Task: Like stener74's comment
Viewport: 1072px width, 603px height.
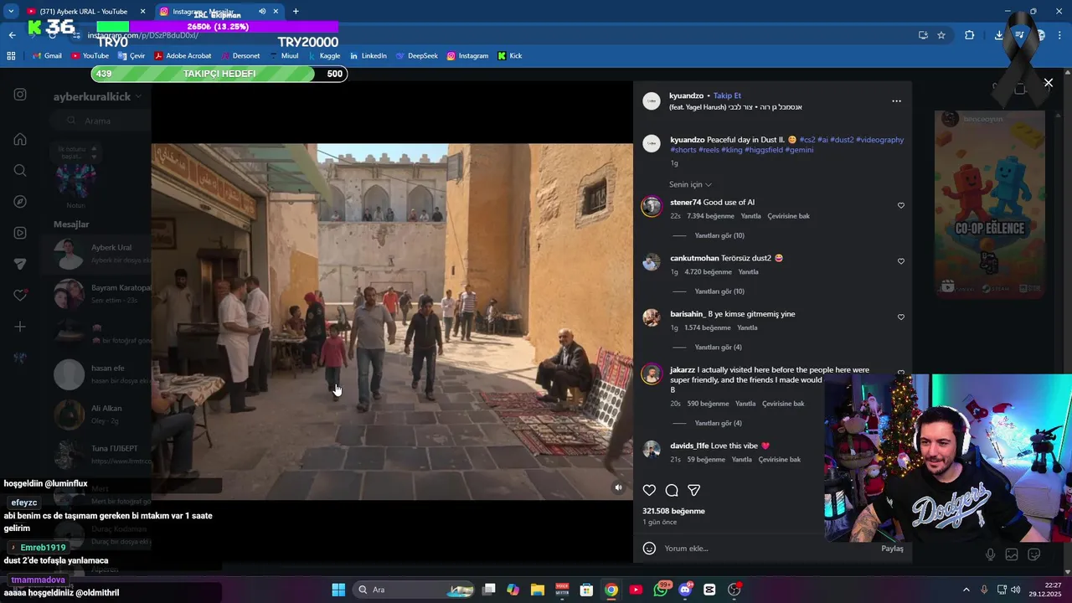Action: [x=901, y=205]
